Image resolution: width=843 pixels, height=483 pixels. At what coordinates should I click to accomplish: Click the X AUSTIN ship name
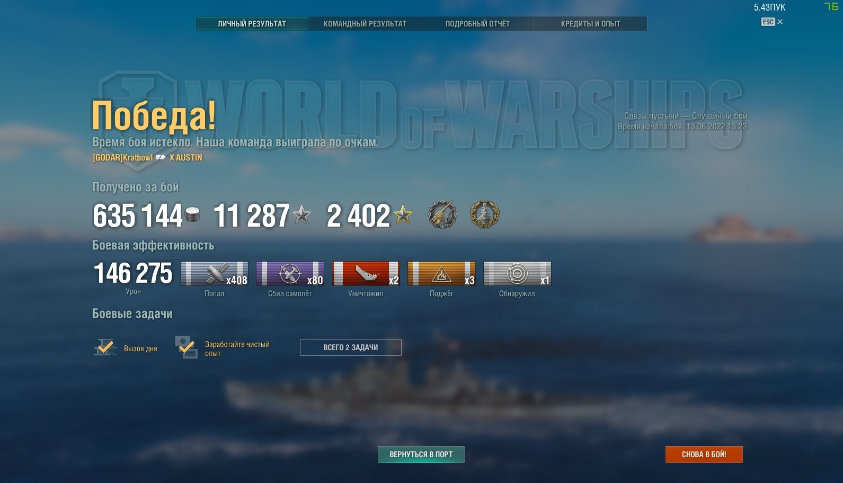(x=186, y=157)
